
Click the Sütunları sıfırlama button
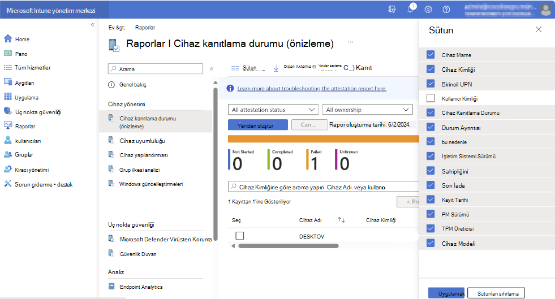(x=496, y=293)
